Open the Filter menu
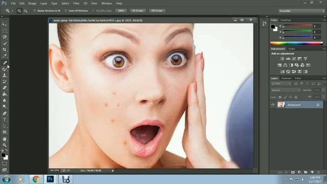The image size is (327, 184). tap(76, 4)
